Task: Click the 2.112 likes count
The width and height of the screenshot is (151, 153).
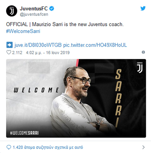Action: click(17, 53)
